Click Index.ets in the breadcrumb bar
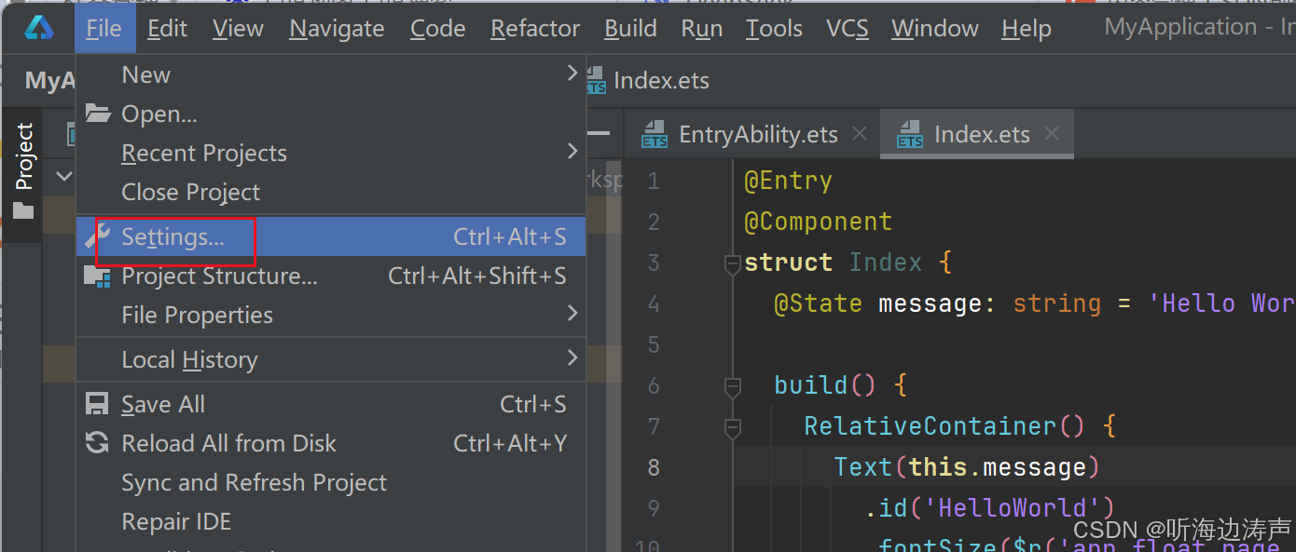The width and height of the screenshot is (1296, 552). pos(661,81)
